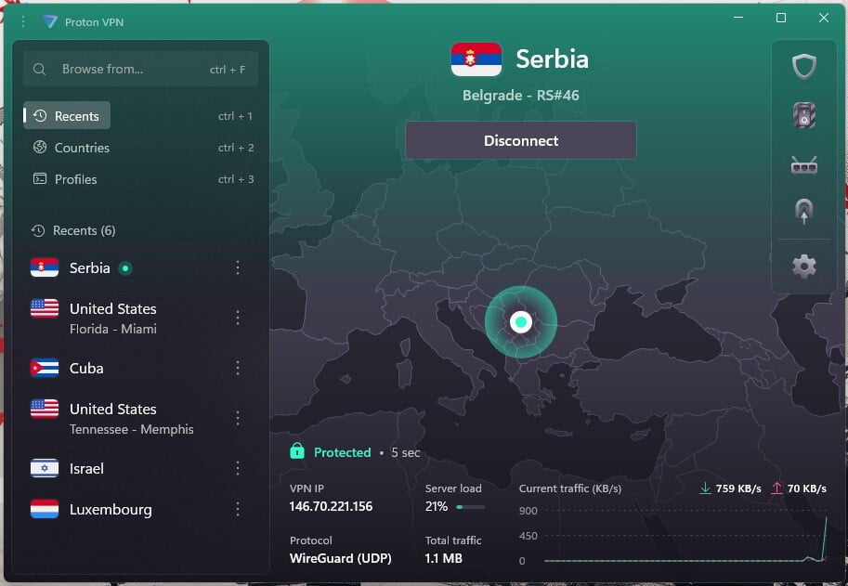Open the NetShield shield icon
848x586 pixels.
tap(803, 67)
